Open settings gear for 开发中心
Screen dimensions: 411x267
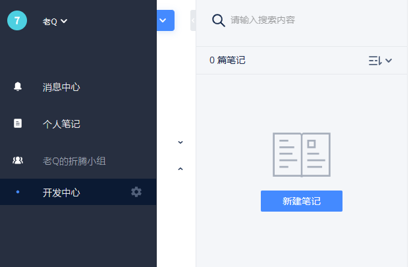click(x=136, y=192)
